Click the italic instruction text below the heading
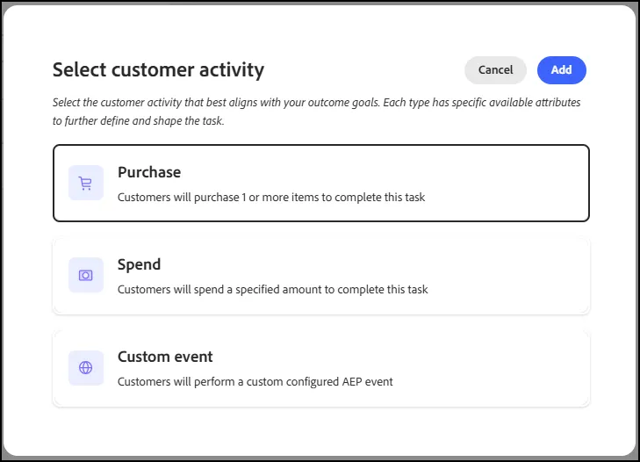The image size is (640, 462). click(x=316, y=112)
